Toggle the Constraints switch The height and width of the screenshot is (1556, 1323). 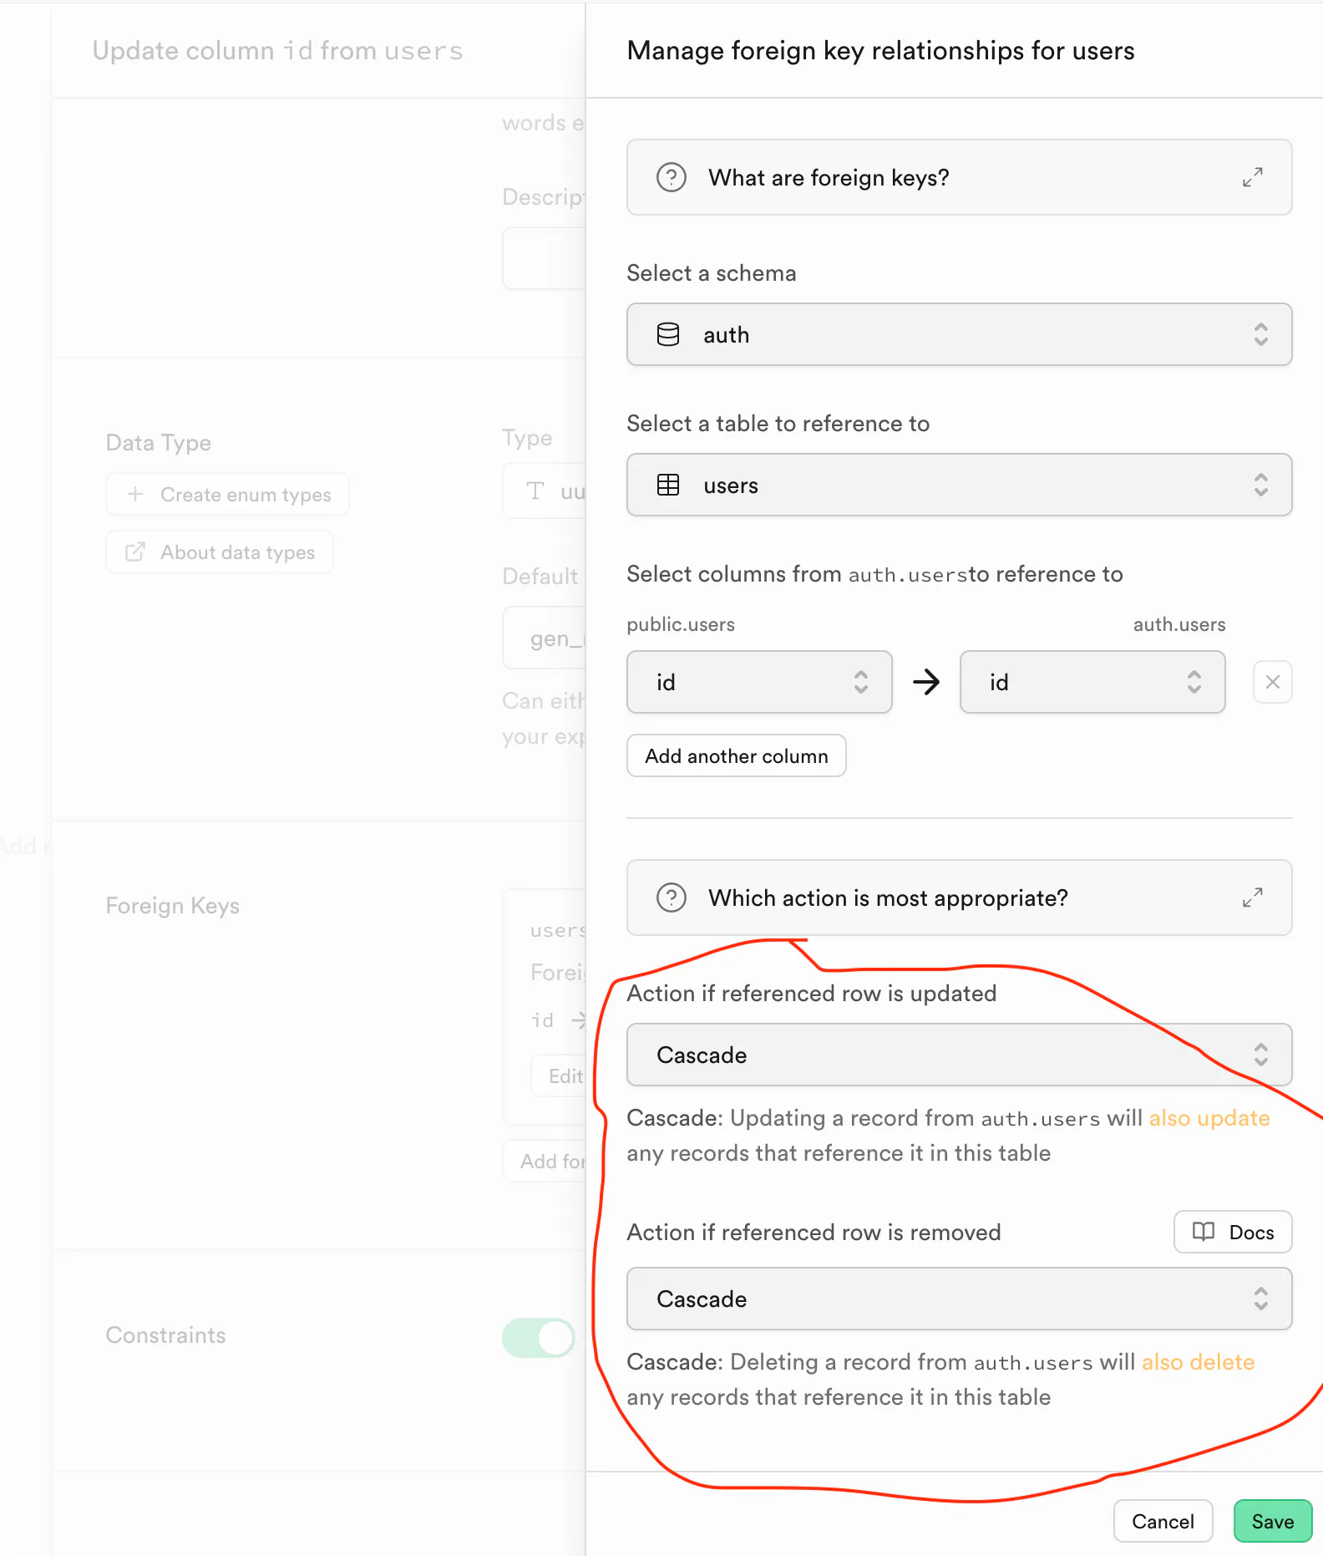pos(539,1337)
